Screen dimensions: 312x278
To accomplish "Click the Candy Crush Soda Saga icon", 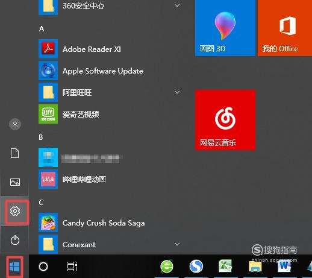I will [x=48, y=223].
